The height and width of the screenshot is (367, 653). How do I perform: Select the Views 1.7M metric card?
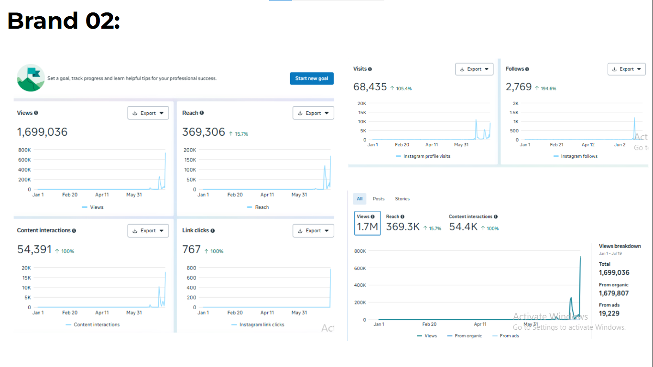367,223
